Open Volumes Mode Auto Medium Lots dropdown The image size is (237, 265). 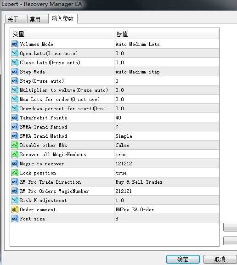pos(166,44)
